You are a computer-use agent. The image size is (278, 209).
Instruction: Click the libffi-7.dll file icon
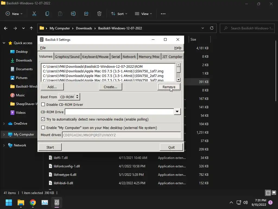50,158
